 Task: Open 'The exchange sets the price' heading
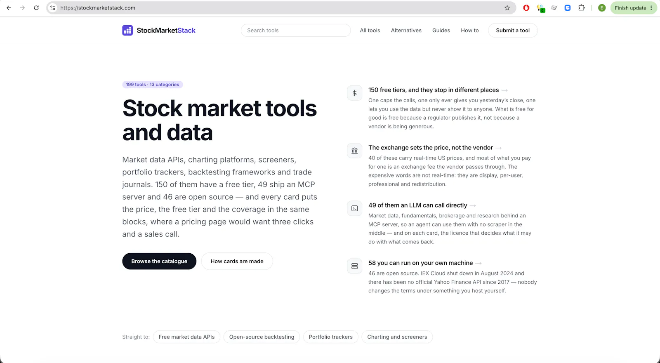coord(431,148)
